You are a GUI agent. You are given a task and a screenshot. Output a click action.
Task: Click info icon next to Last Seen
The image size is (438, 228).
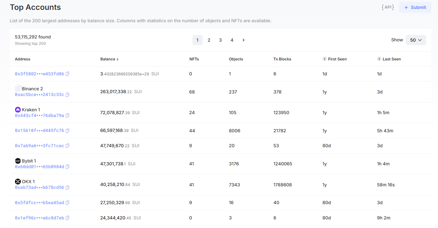point(379,59)
